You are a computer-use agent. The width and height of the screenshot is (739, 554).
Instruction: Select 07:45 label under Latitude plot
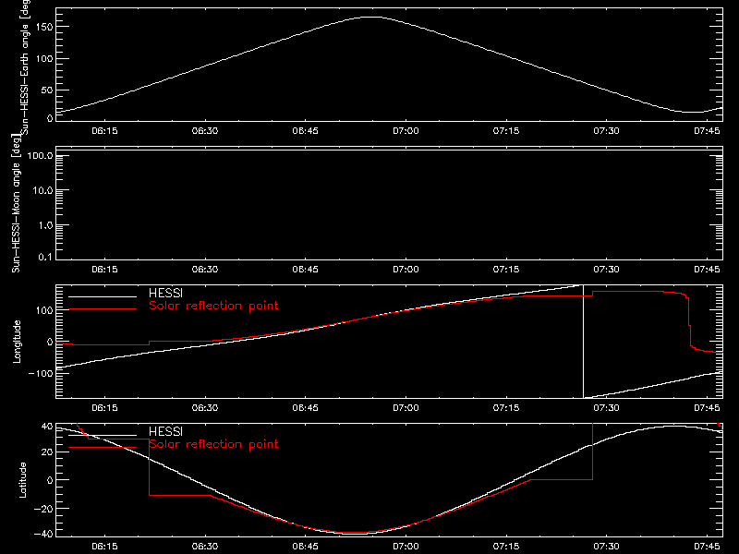707,547
